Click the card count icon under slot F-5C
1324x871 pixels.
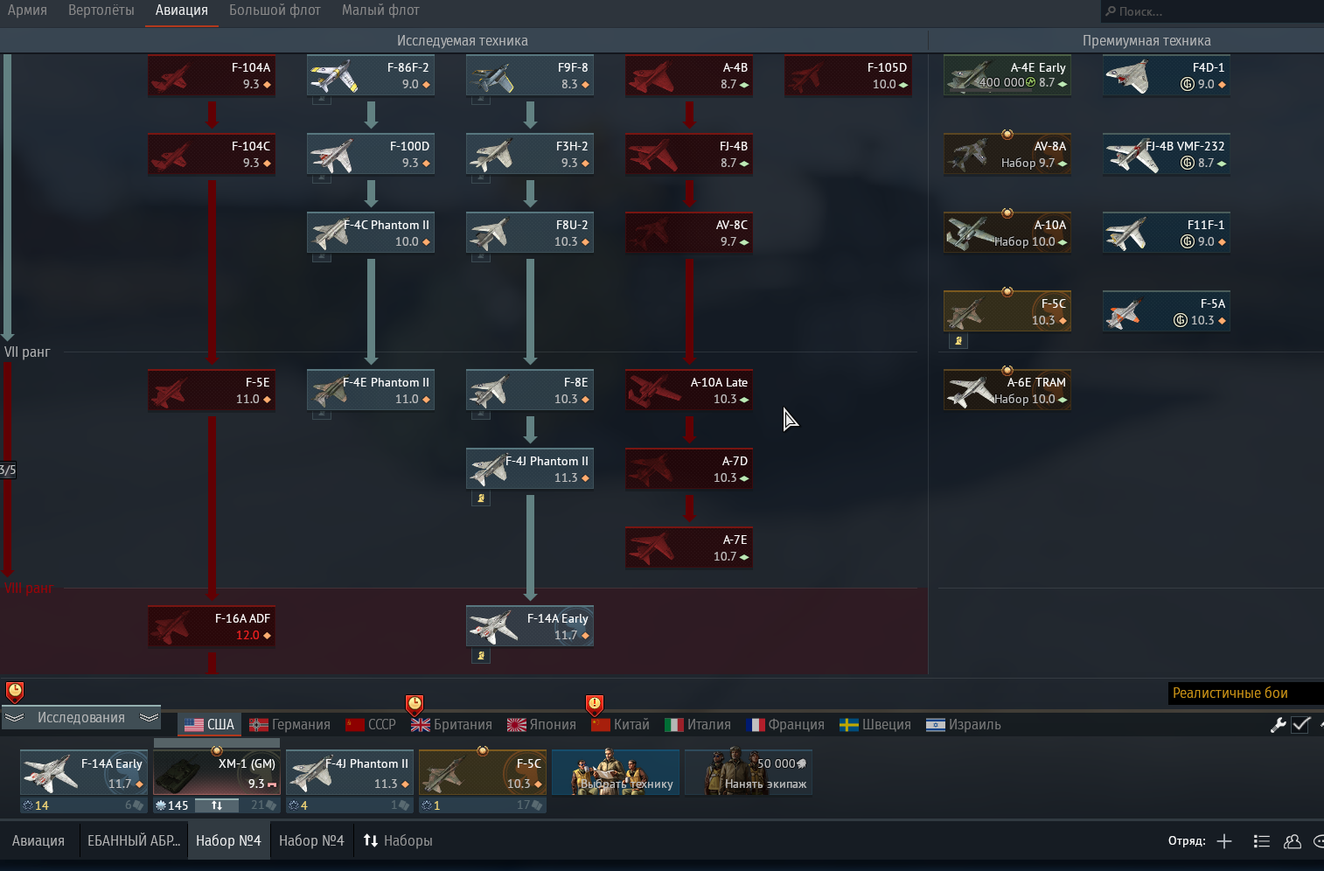[537, 805]
